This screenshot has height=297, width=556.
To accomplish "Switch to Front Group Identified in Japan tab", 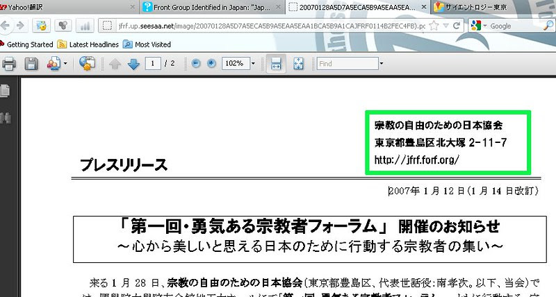I will pyautogui.click(x=212, y=7).
